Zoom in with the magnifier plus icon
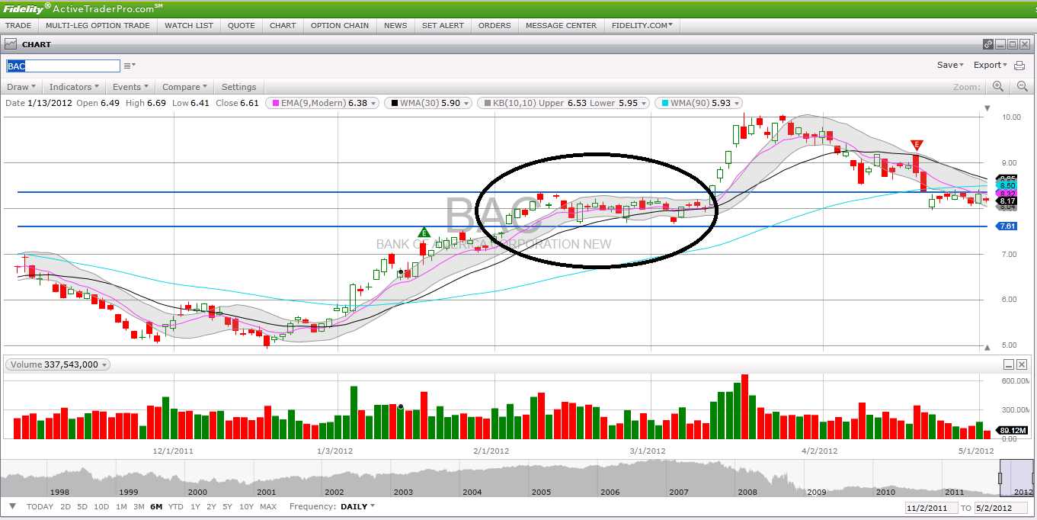 tap(998, 87)
